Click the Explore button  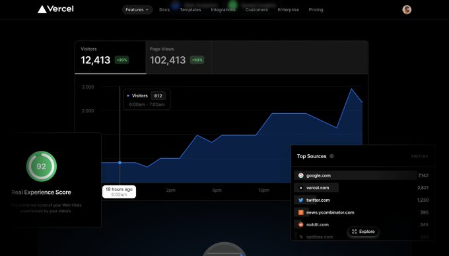(363, 232)
